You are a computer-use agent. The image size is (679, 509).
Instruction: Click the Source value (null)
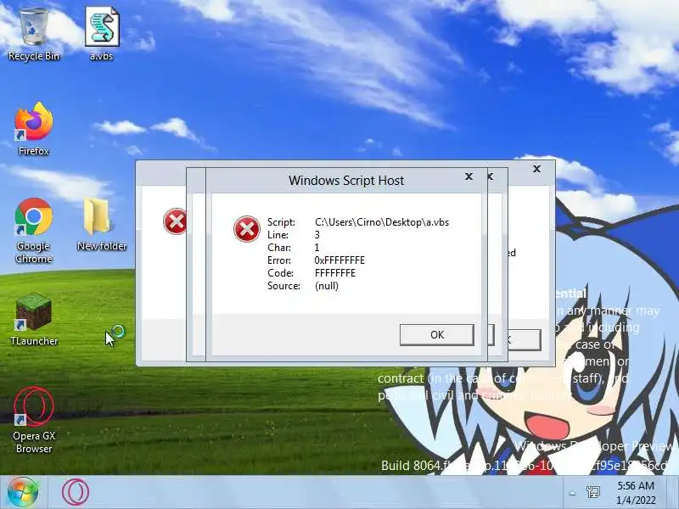click(327, 286)
